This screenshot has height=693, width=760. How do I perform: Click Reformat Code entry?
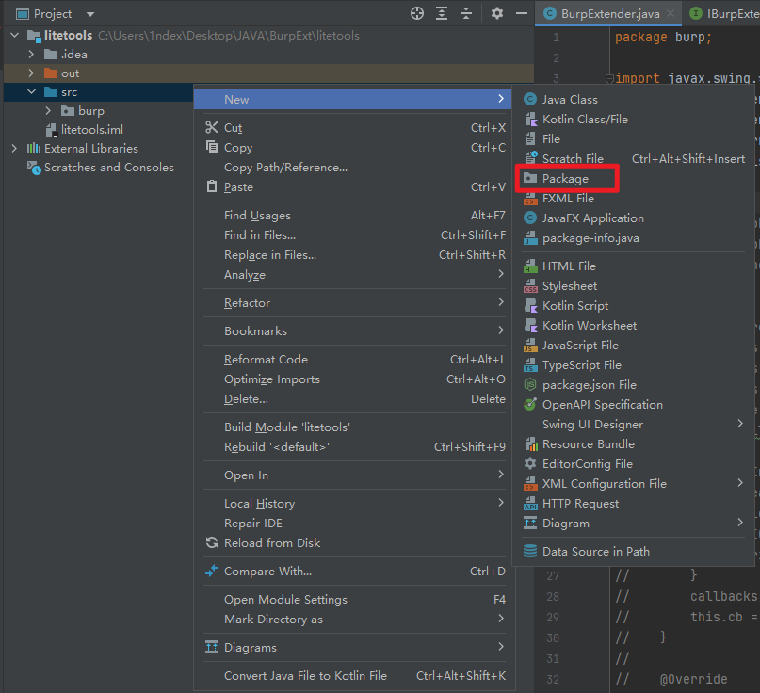(355, 360)
